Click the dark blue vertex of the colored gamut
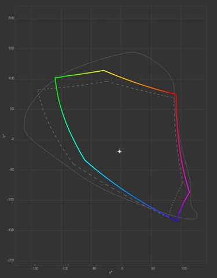Image resolution: width=217 pixels, height=278 pixels. 177,221
